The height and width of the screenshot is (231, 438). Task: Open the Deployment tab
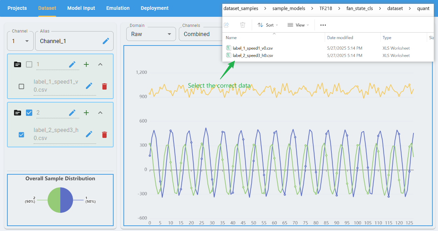click(x=154, y=8)
